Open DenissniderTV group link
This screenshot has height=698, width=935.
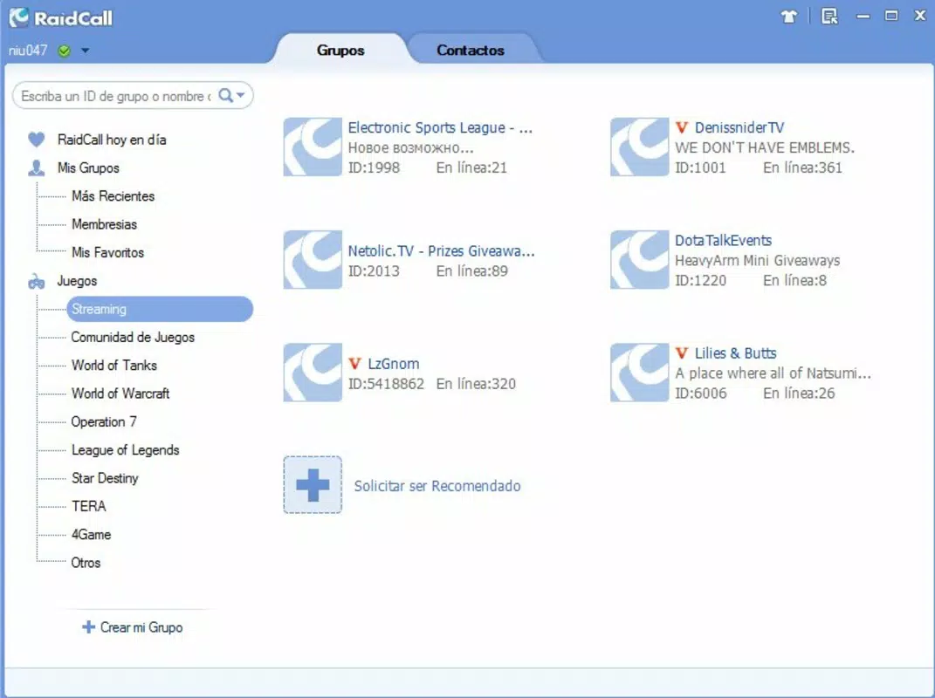739,127
